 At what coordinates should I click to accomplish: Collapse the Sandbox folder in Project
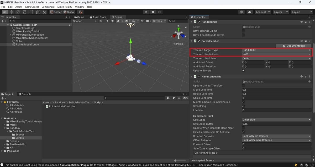coord(5,128)
